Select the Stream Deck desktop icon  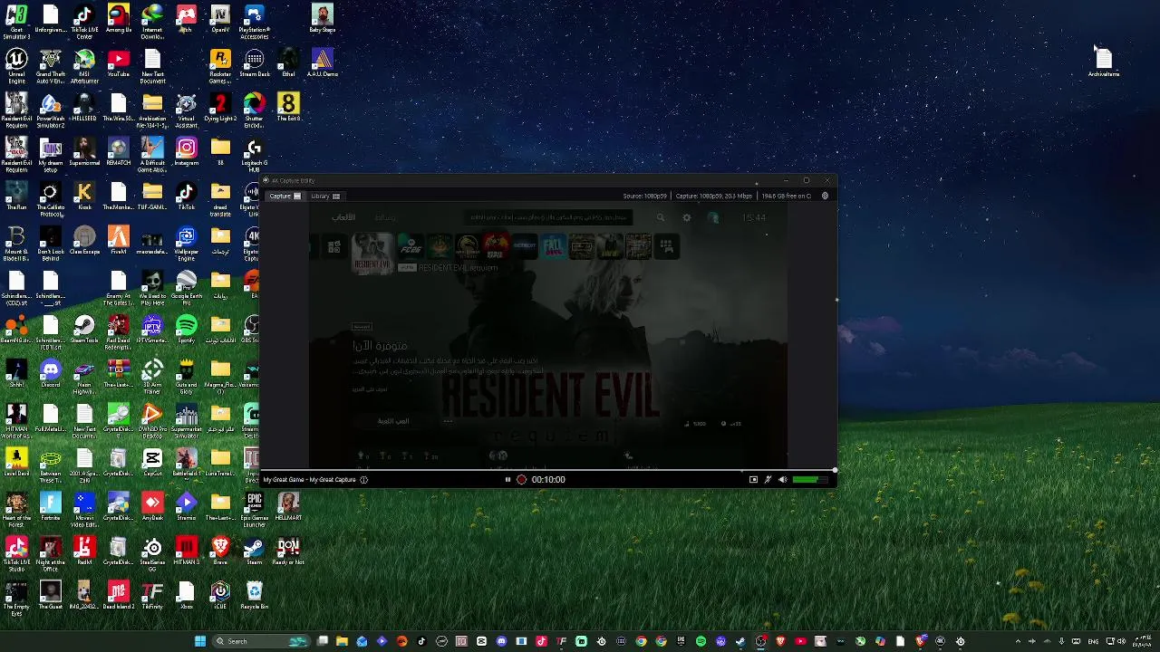[254, 64]
